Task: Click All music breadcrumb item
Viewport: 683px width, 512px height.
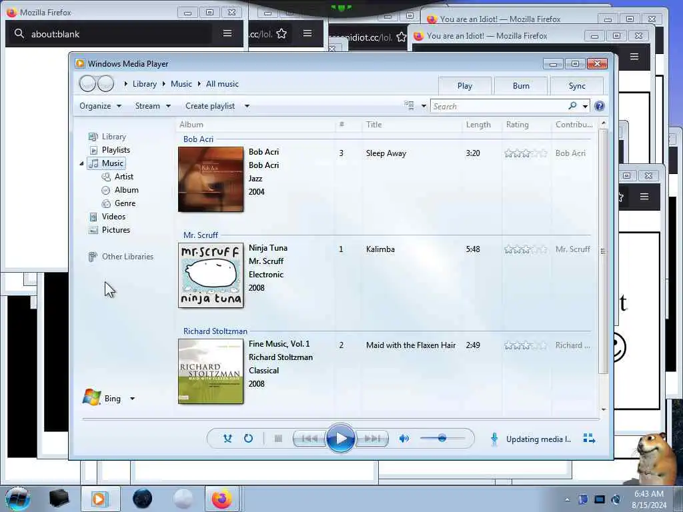Action: click(x=222, y=84)
